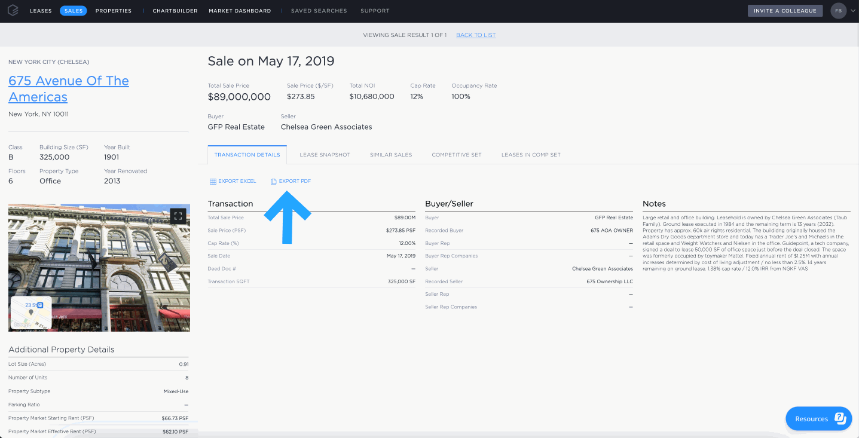Open the 23 St map thumbnail
The height and width of the screenshot is (438, 859).
click(31, 313)
